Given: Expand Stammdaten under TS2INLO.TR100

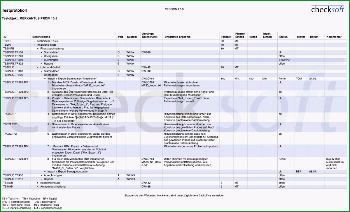Looking at the screenshot, I should [x=41, y=71].
